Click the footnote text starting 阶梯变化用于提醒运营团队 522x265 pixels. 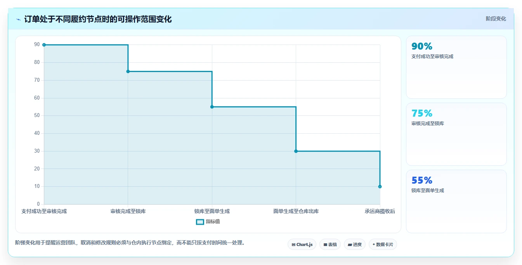pyautogui.click(x=130, y=243)
